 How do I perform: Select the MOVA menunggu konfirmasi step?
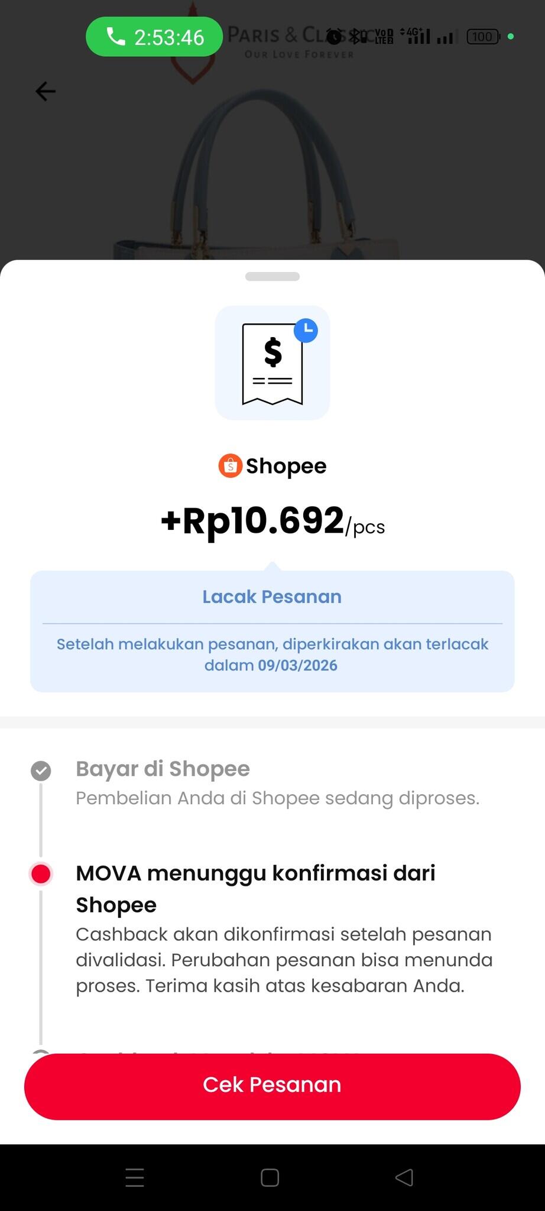255,888
